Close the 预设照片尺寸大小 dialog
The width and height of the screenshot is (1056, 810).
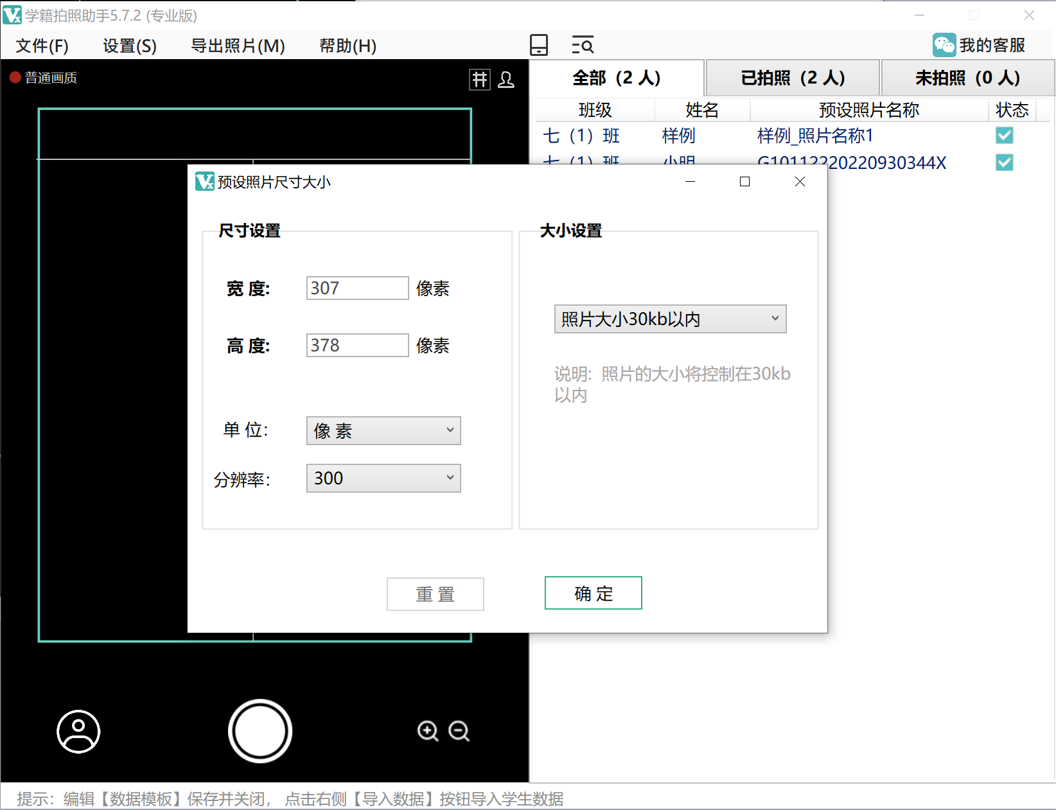click(x=800, y=182)
